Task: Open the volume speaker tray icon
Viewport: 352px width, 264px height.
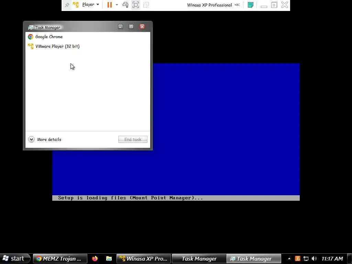Action: [314, 258]
